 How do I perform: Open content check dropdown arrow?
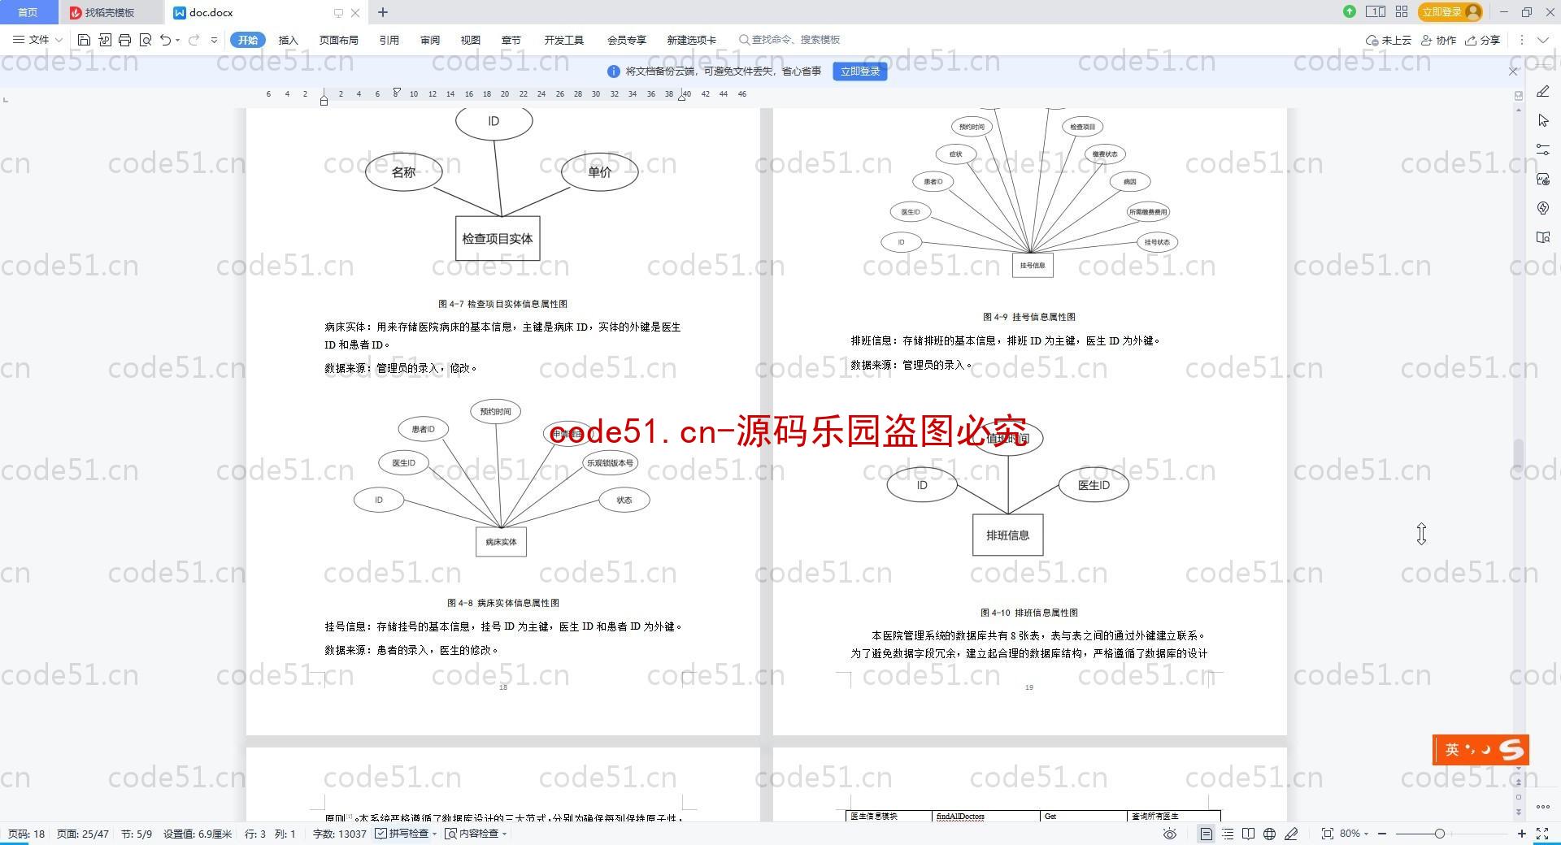pyautogui.click(x=505, y=834)
